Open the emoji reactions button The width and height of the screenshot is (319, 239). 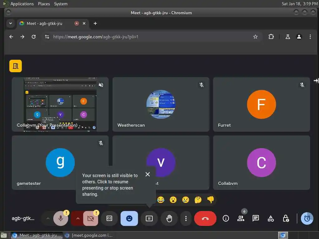coord(129,218)
